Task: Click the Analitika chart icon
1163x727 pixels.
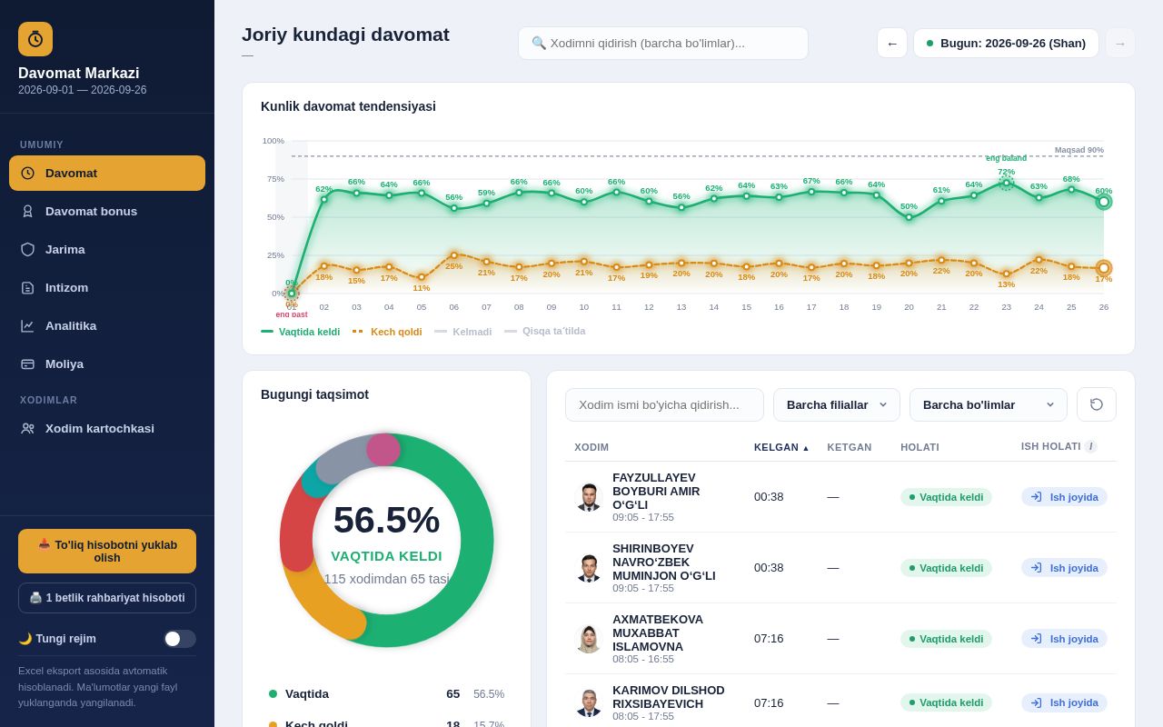Action: [x=27, y=325]
